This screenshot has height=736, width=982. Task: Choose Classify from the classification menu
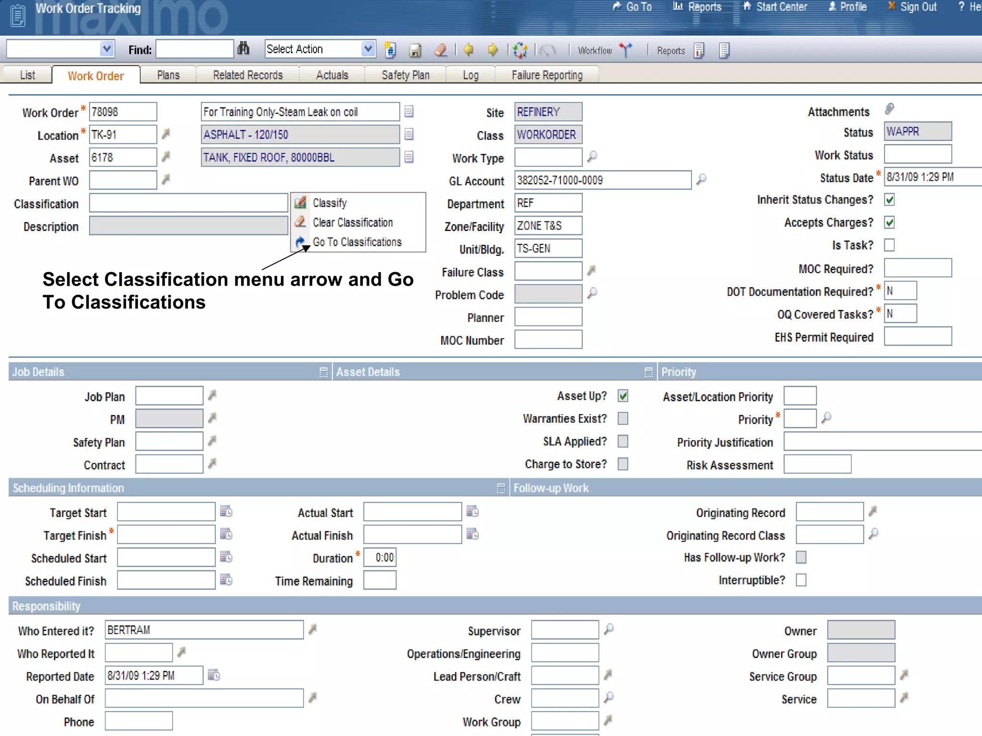[330, 203]
